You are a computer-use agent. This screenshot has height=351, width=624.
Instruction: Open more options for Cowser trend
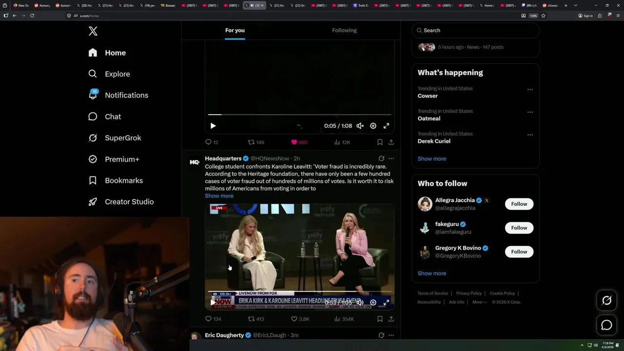[530, 90]
